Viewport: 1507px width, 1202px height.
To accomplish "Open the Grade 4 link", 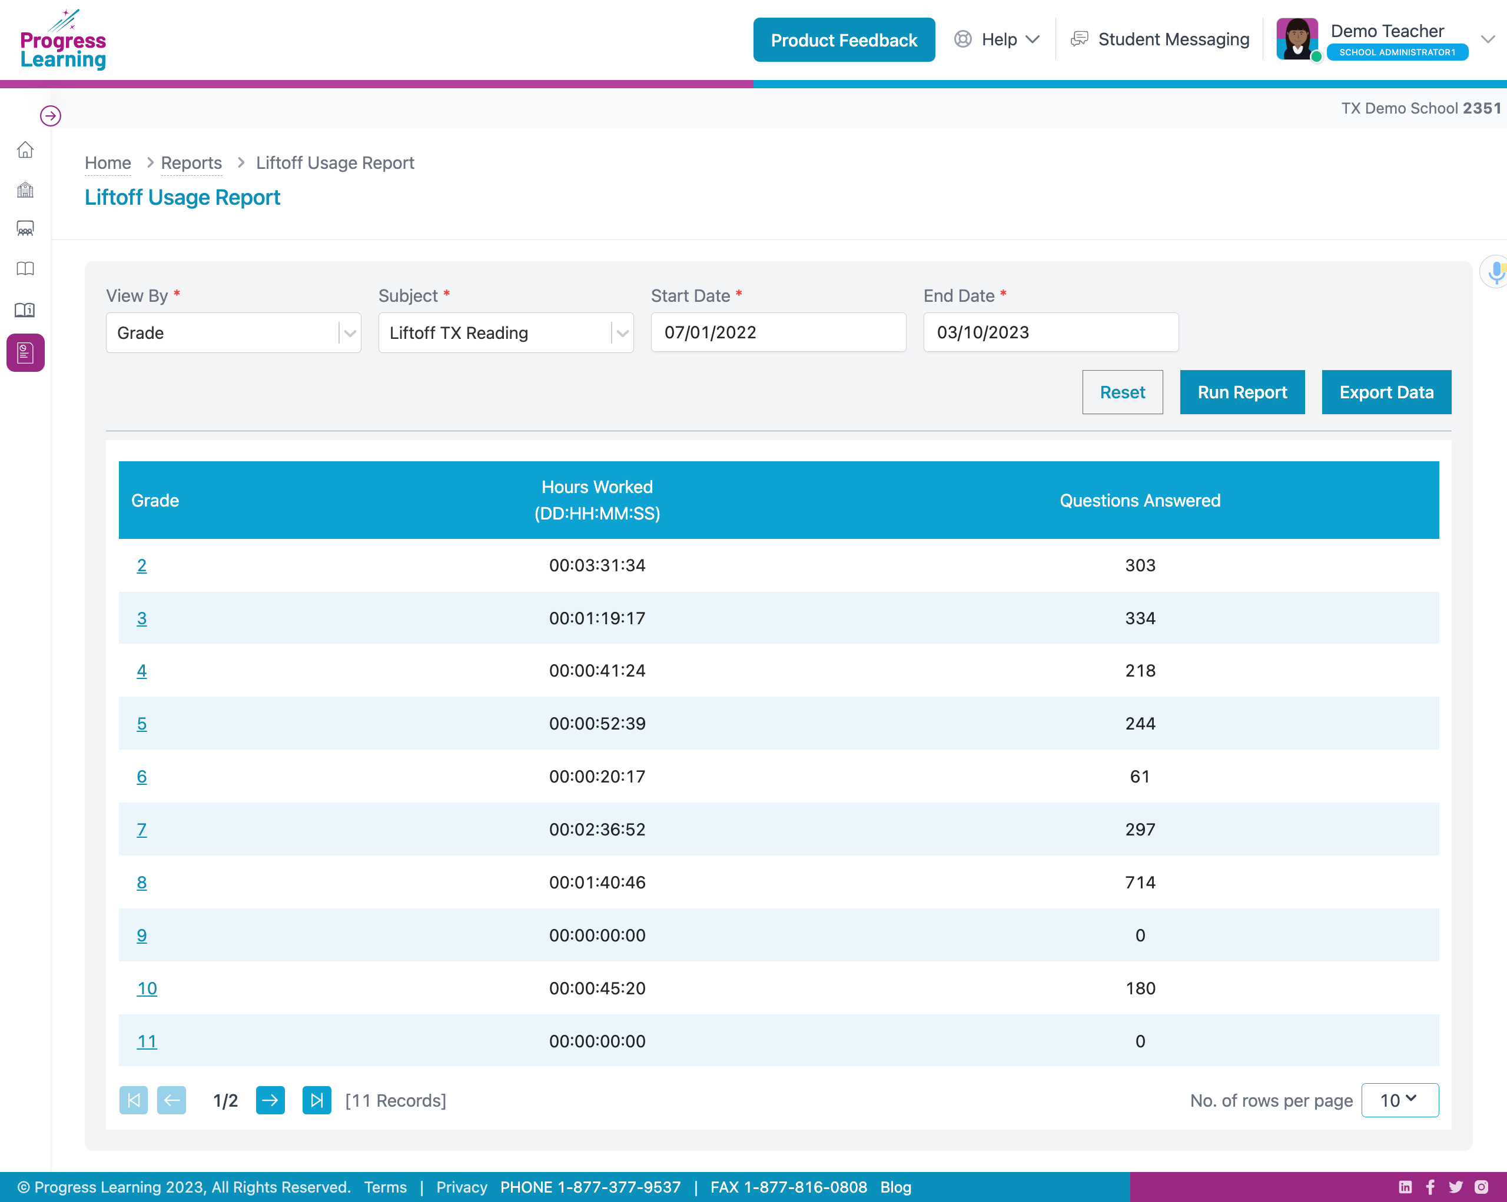I will click(x=142, y=671).
